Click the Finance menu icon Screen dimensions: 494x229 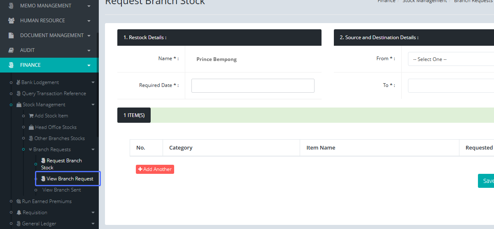pos(12,65)
